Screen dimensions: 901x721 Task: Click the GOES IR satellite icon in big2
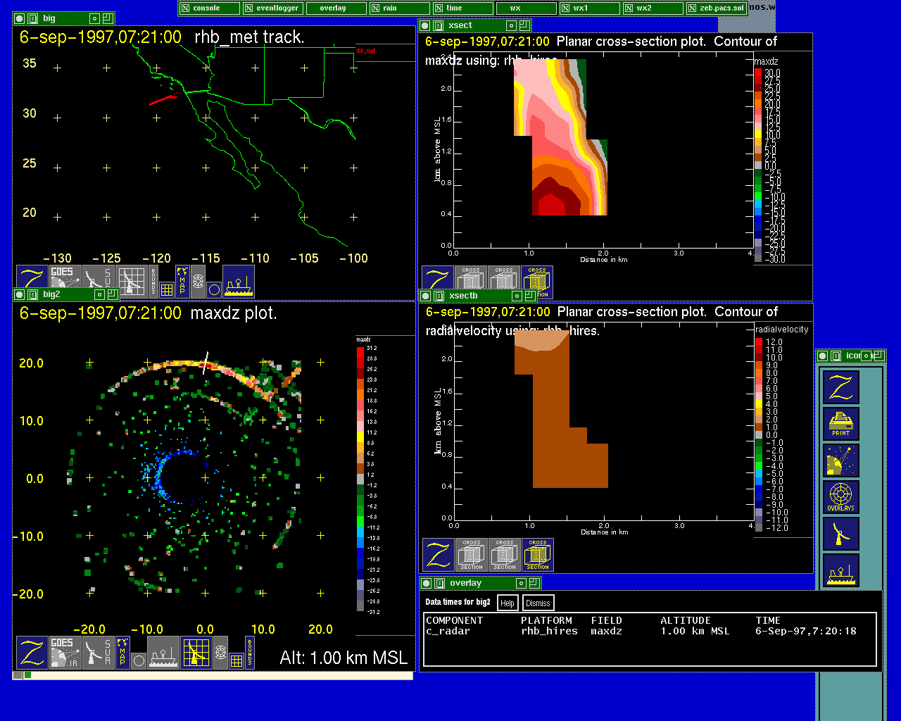point(65,653)
